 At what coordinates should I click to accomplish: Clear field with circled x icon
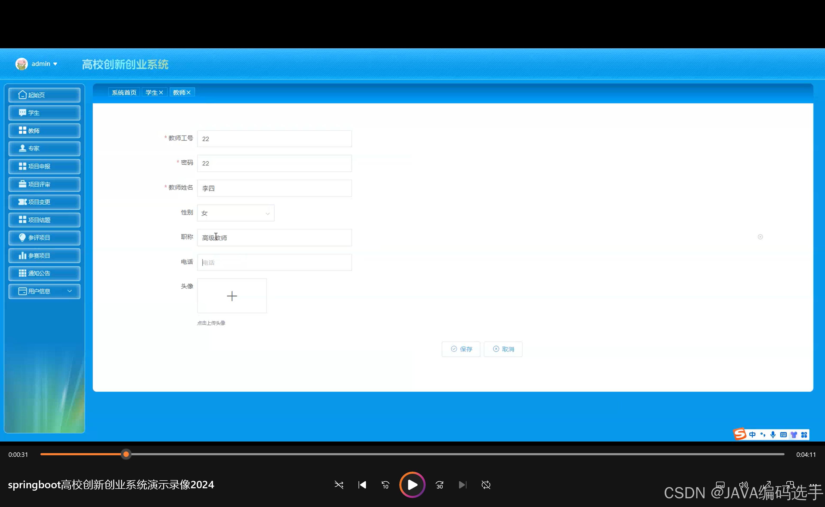tap(760, 237)
